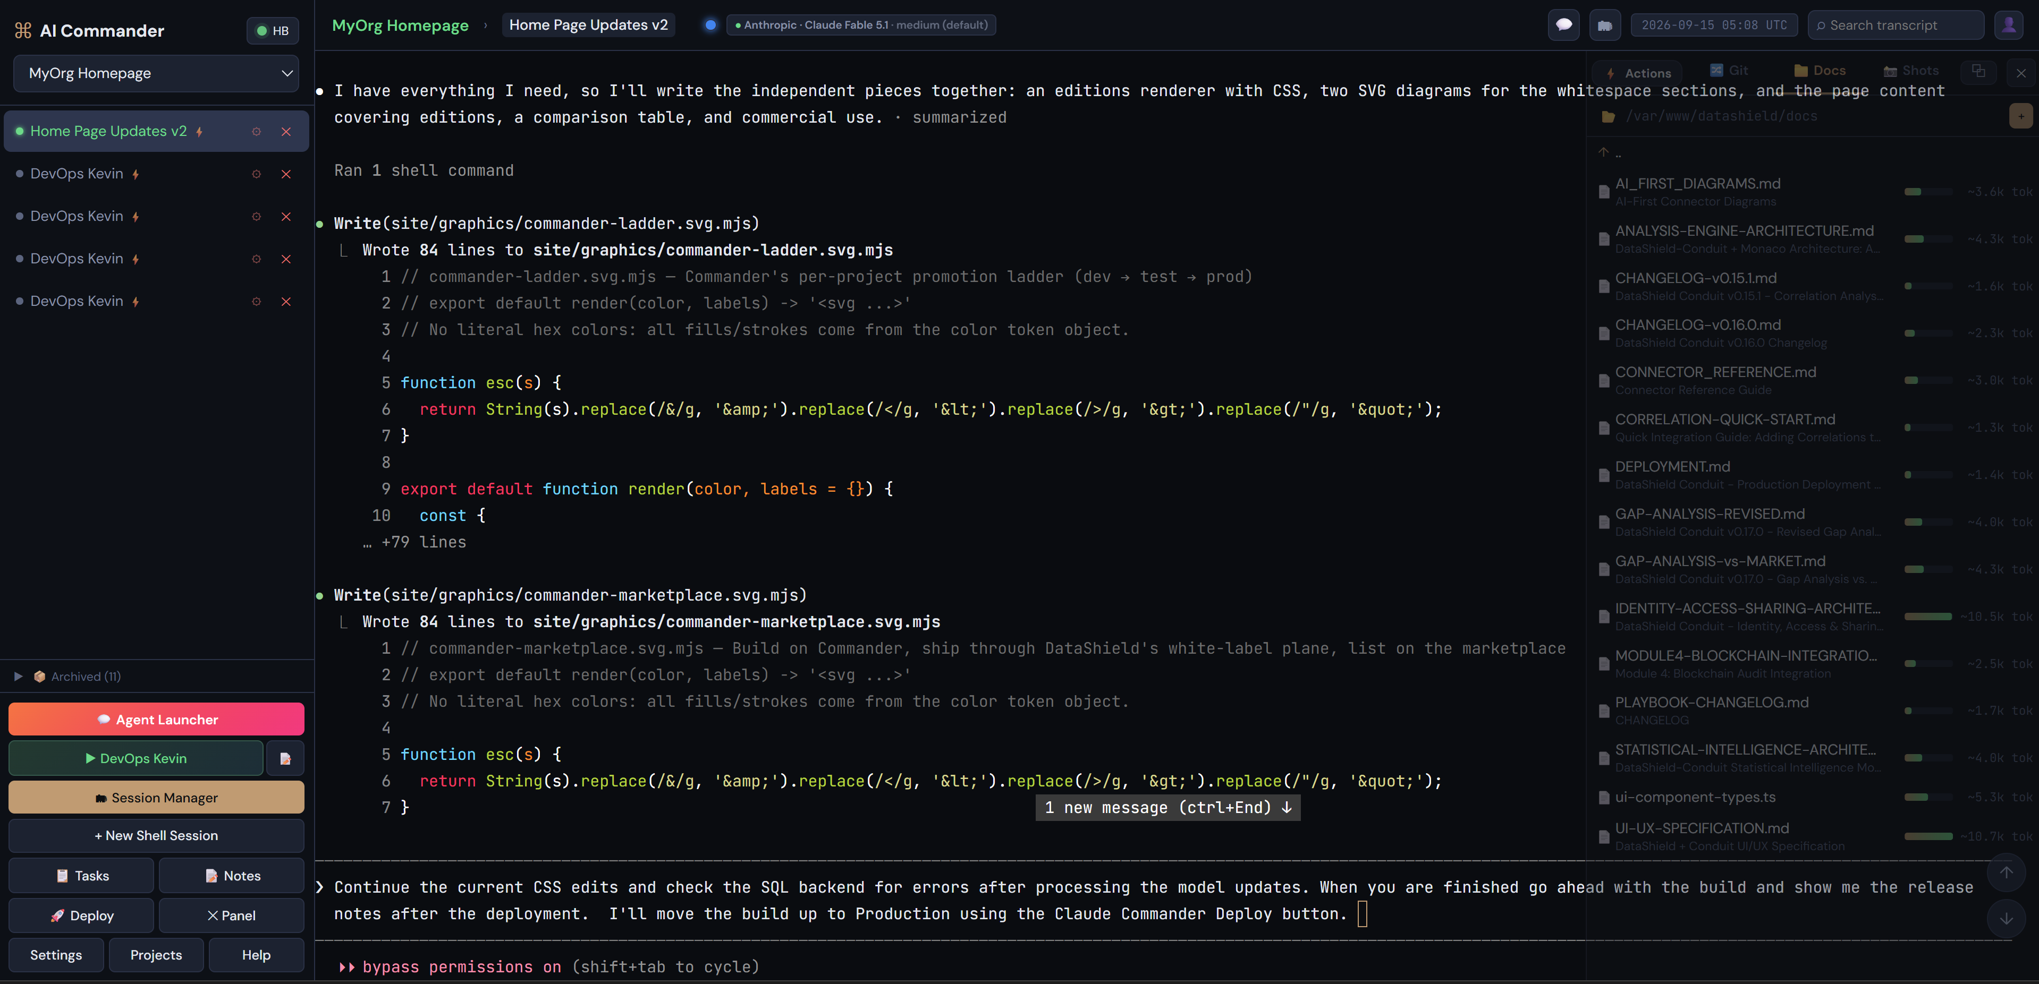Add a new doc with the plus button
Image resolution: width=2039 pixels, height=984 pixels.
pos(2021,116)
